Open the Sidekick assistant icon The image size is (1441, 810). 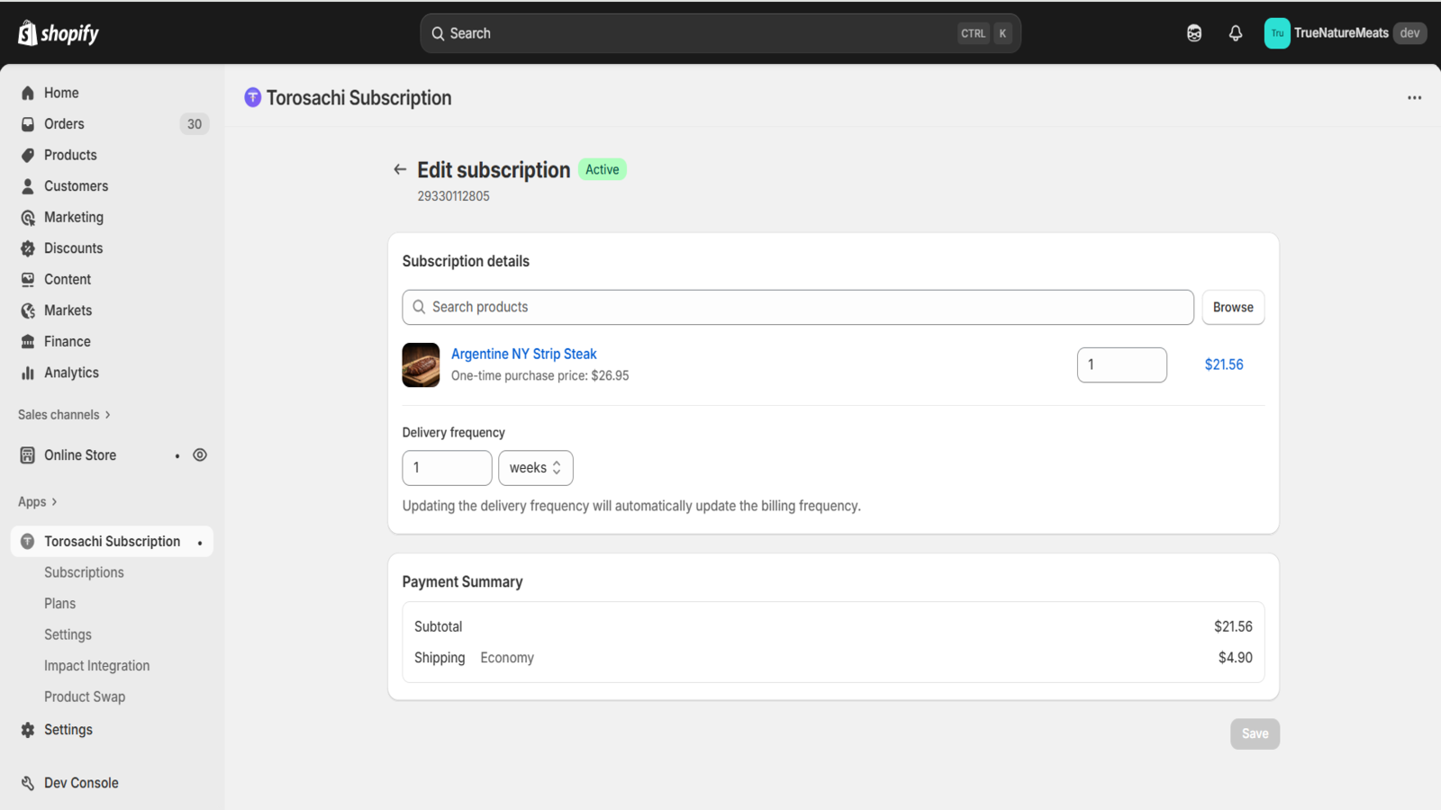[x=1194, y=33]
